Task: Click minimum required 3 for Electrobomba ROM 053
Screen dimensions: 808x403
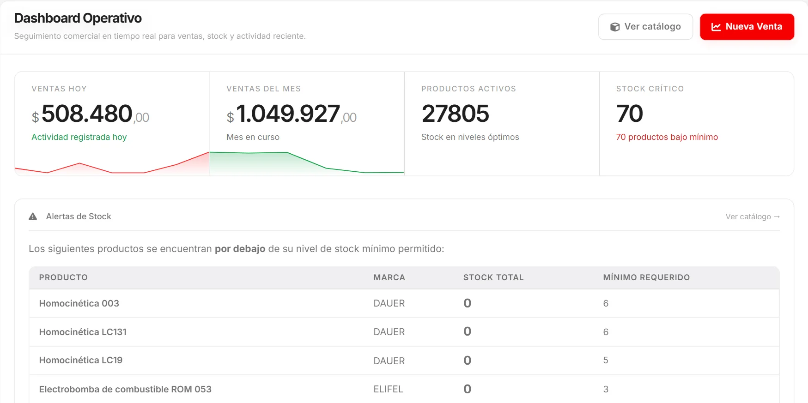Action: tap(606, 389)
